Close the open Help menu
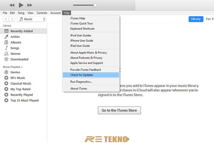This screenshot has width=214, height=143. [67, 13]
